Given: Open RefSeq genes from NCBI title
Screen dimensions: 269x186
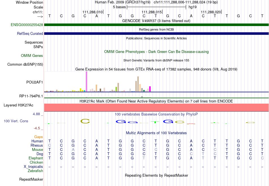Looking at the screenshot, I should [x=156, y=29].
